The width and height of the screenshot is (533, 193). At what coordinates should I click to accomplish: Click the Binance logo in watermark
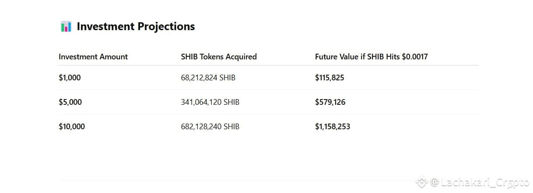421,182
